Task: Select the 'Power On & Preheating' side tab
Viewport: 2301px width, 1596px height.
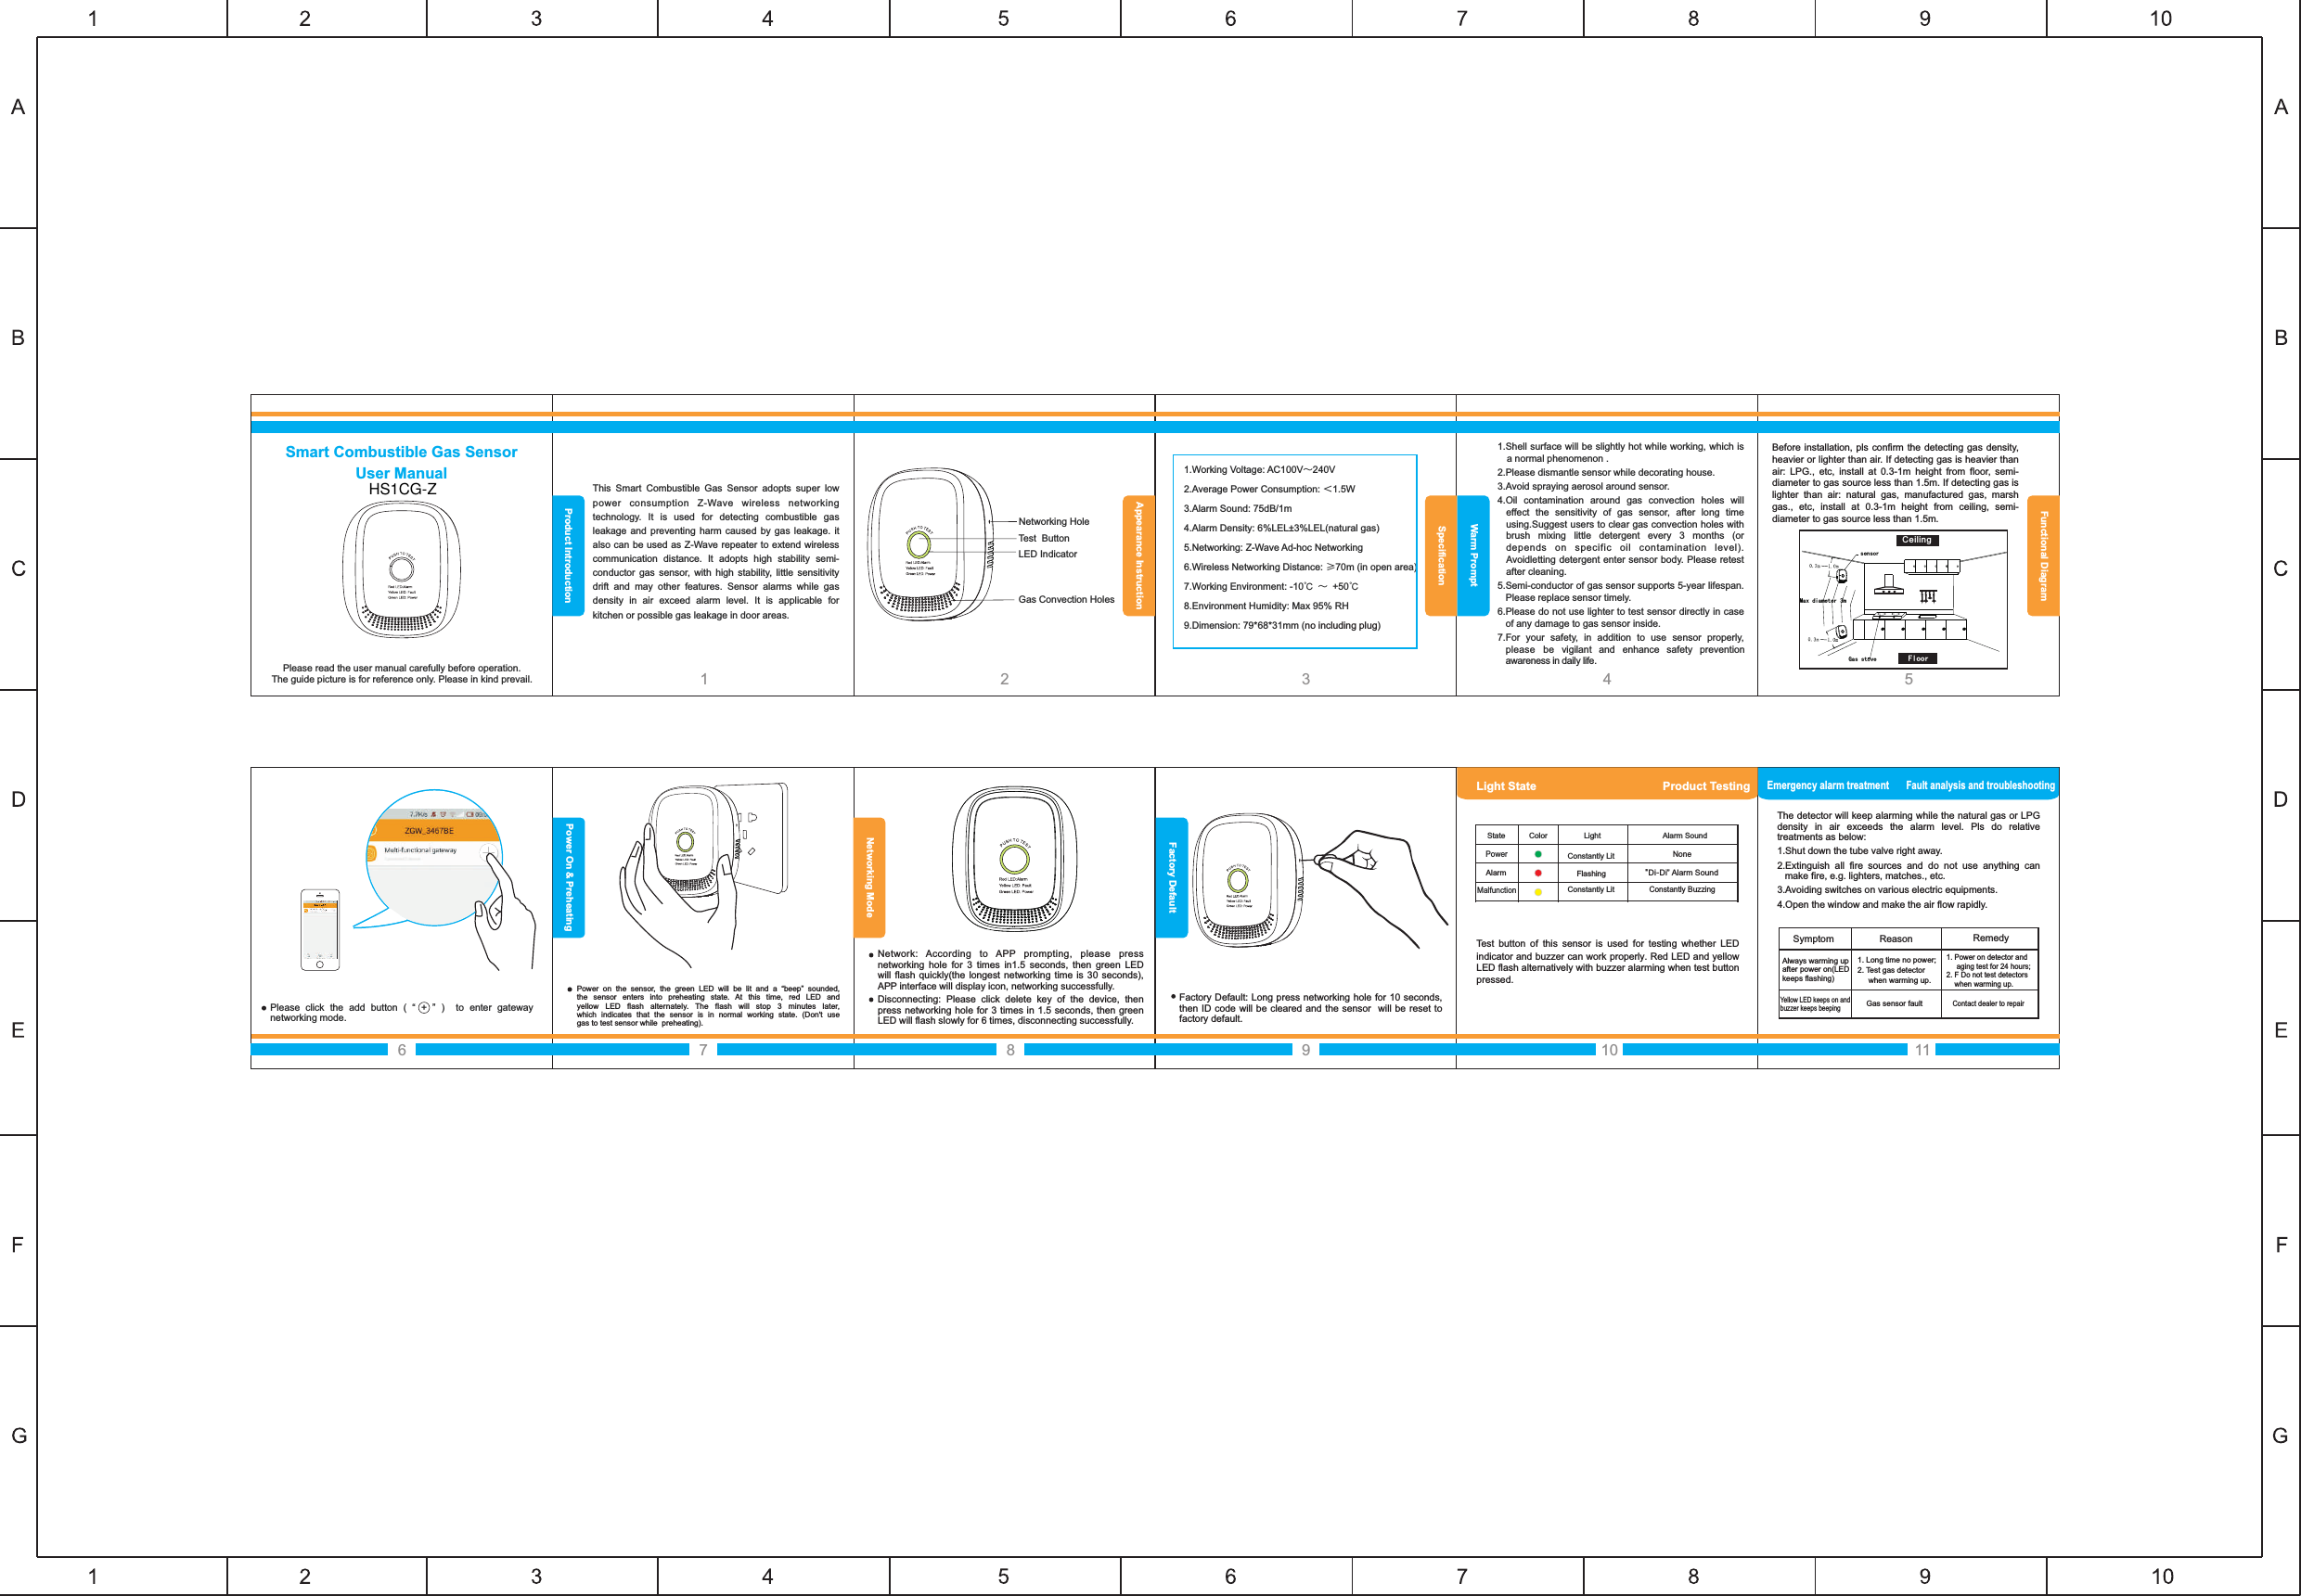Action: 568,877
